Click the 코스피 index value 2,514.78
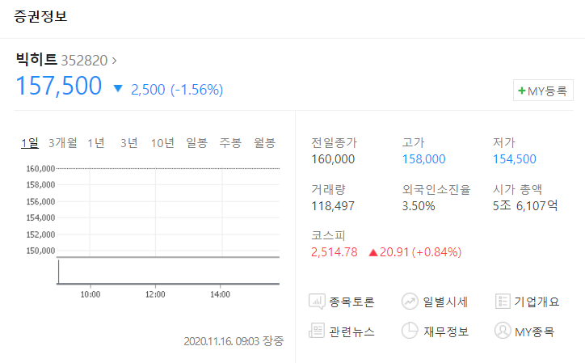 [x=334, y=252]
